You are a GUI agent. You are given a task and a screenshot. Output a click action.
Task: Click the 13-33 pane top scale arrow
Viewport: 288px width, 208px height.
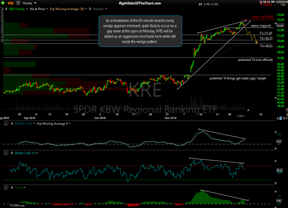[x=275, y=192]
